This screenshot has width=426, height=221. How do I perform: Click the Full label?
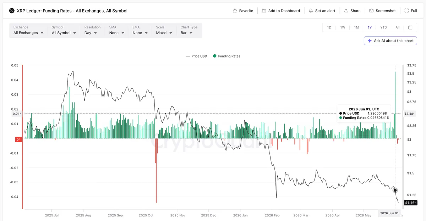click(x=414, y=11)
